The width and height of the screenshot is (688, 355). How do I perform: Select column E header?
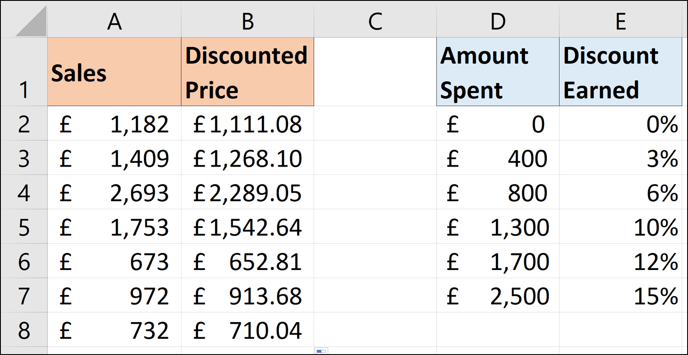point(620,21)
